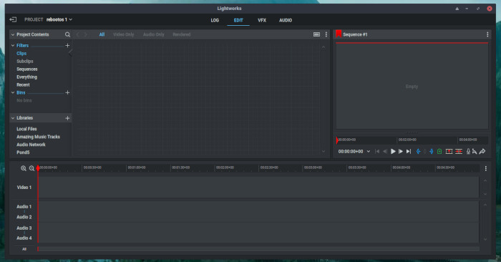The height and width of the screenshot is (262, 501).
Task: Open the export arrow icon
Action: click(482, 152)
